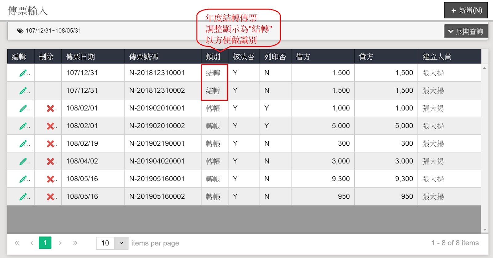Delete voucher N-201905160002 with red X
493x258 pixels.
point(50,197)
